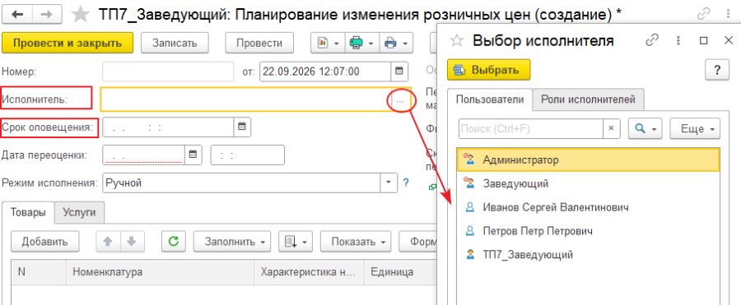Switch to the Товары tab
The height and width of the screenshot is (305, 741).
(x=28, y=212)
